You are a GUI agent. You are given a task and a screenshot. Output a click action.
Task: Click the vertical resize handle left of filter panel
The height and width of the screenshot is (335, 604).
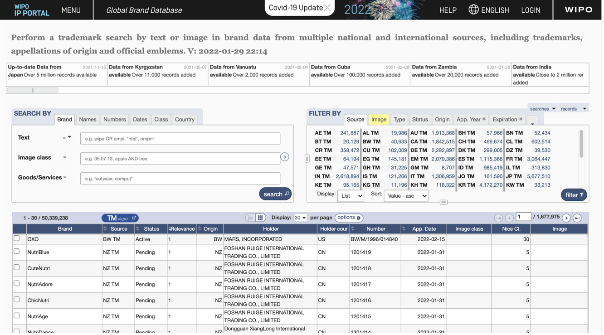(308, 159)
